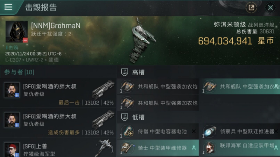280x157 pixels.
Task: Open the hamburger menu icon
Action: (x=8, y=7)
